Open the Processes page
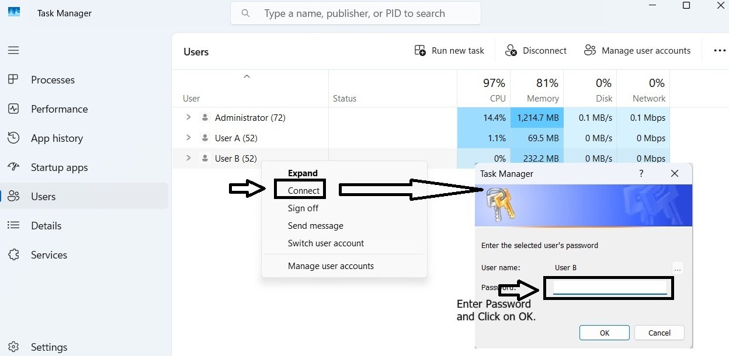The width and height of the screenshot is (729, 356). [x=53, y=80]
